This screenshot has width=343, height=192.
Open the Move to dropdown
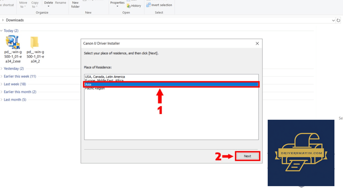coord(23,5)
